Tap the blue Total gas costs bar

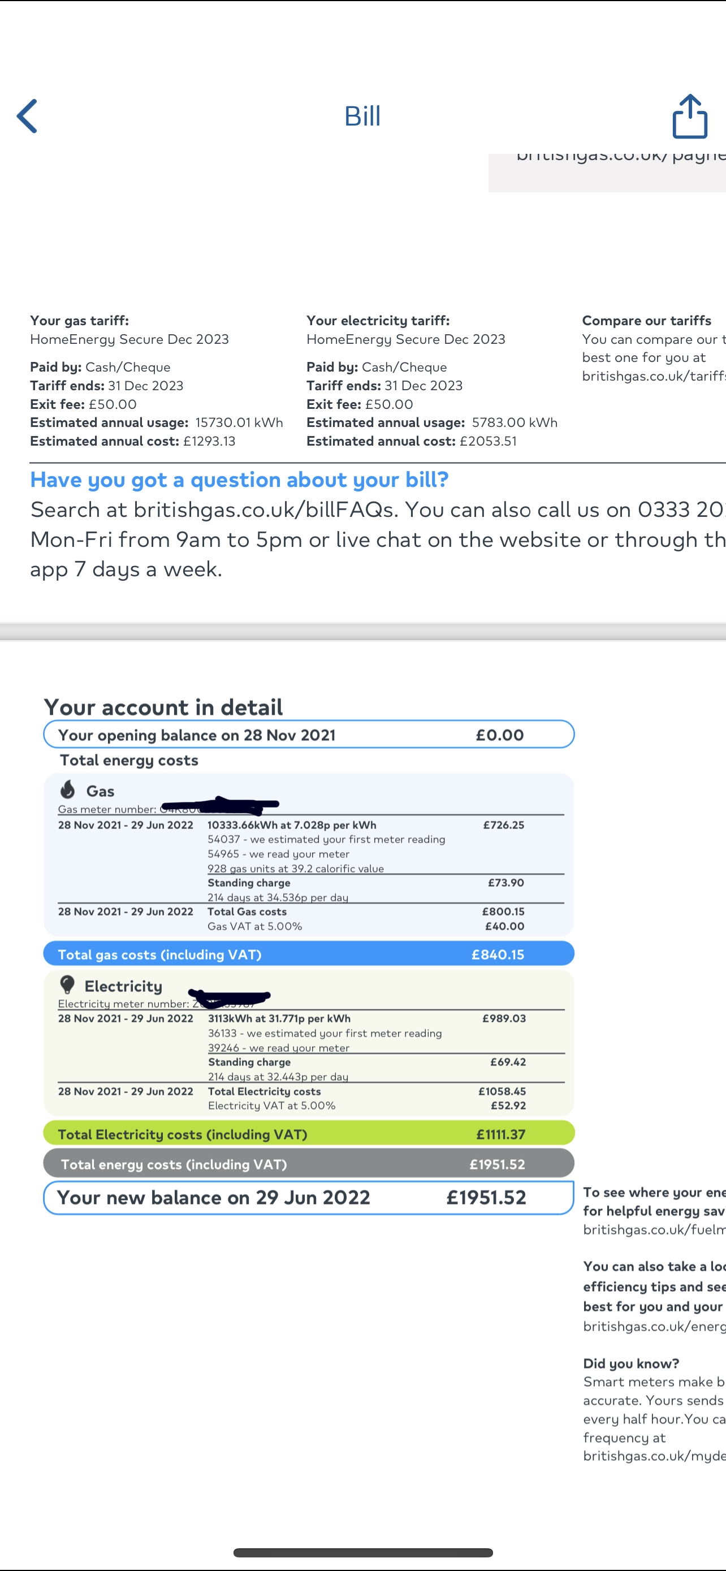(309, 954)
